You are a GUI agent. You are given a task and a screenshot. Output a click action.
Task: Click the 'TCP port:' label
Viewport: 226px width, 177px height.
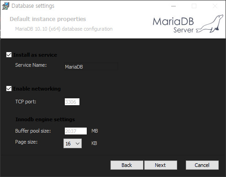pyautogui.click(x=26, y=102)
